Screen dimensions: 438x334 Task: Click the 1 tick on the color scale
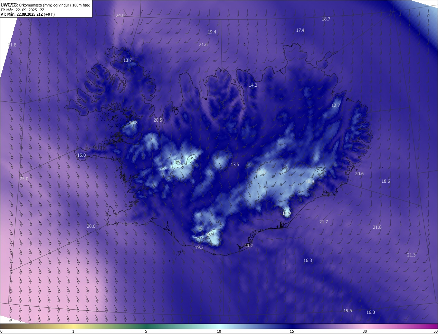tap(73, 331)
